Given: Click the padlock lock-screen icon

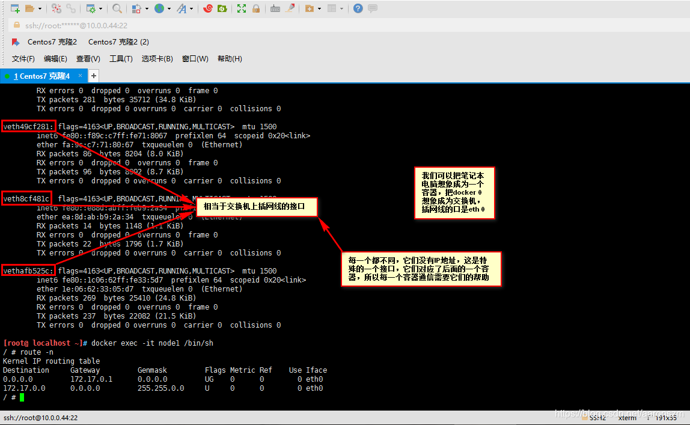Looking at the screenshot, I should pyautogui.click(x=256, y=8).
